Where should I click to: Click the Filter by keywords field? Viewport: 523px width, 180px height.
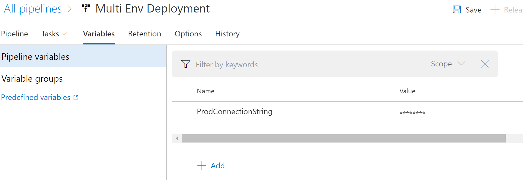(306, 64)
